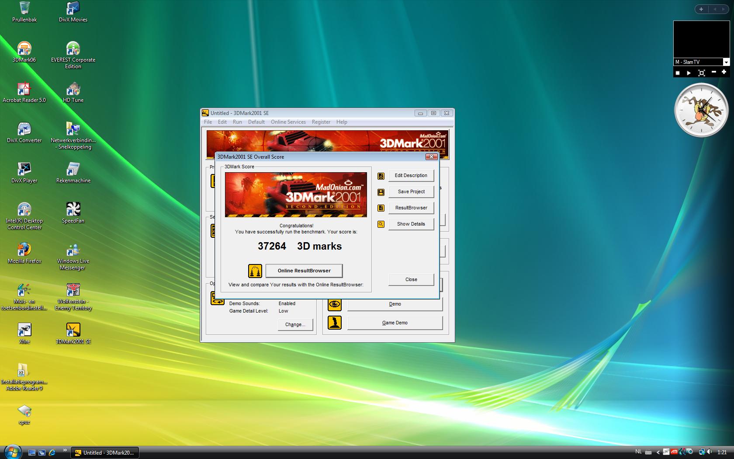
Task: Open Internet Explorer from Quick Launch
Action: point(52,452)
